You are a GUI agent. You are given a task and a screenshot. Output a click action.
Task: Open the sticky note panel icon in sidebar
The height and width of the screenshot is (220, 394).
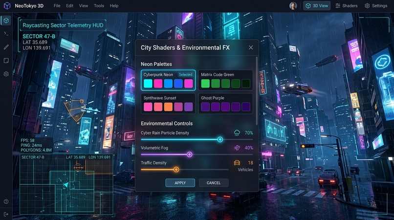(x=6, y=61)
